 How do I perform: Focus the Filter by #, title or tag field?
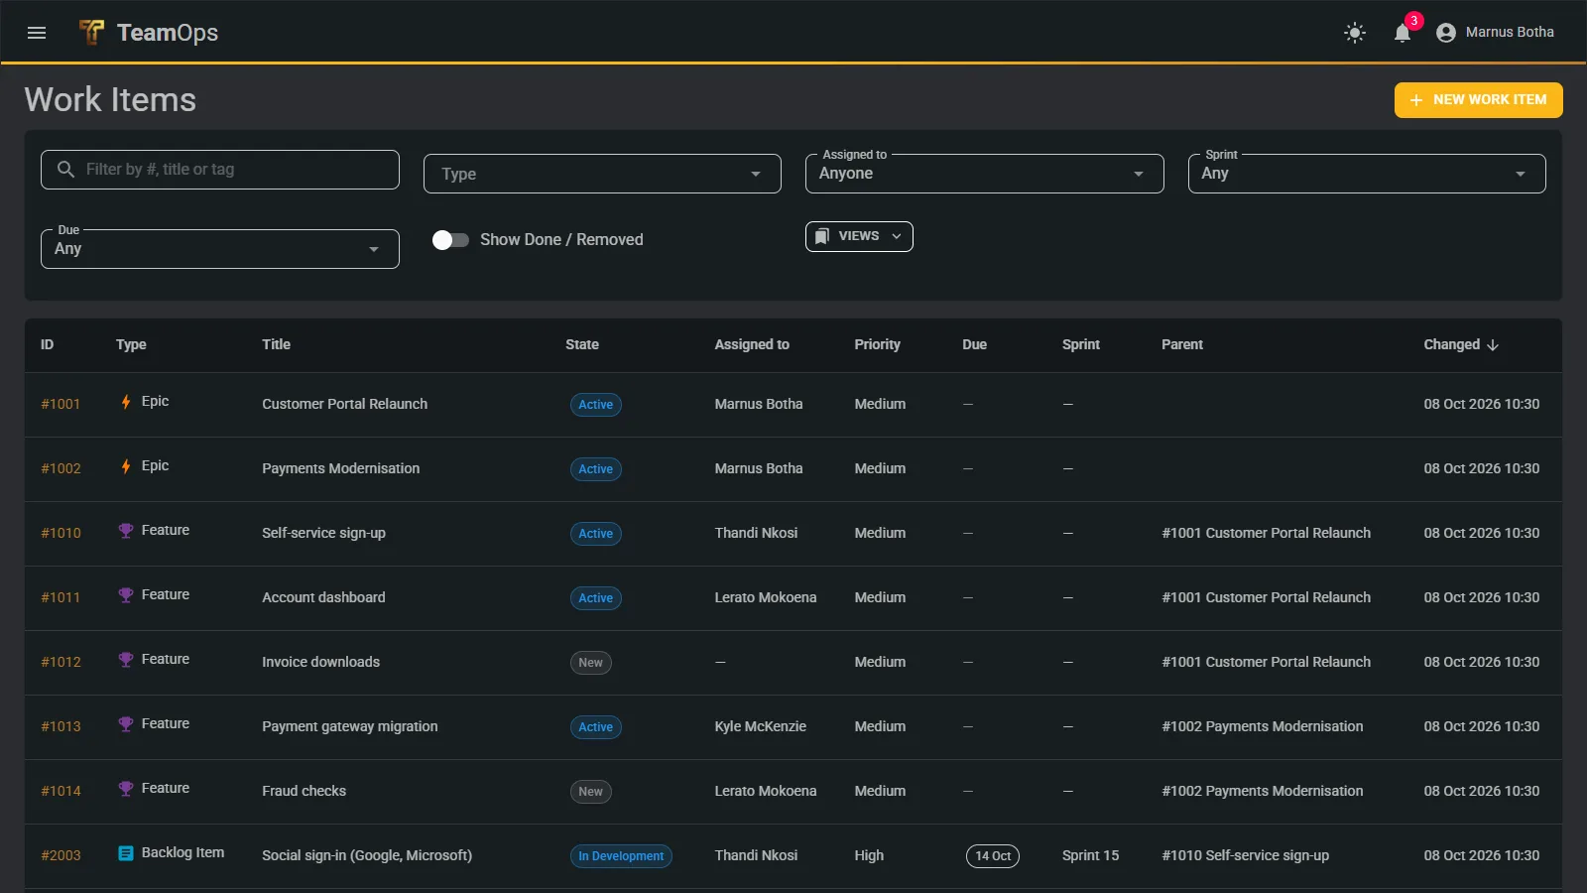tap(219, 170)
